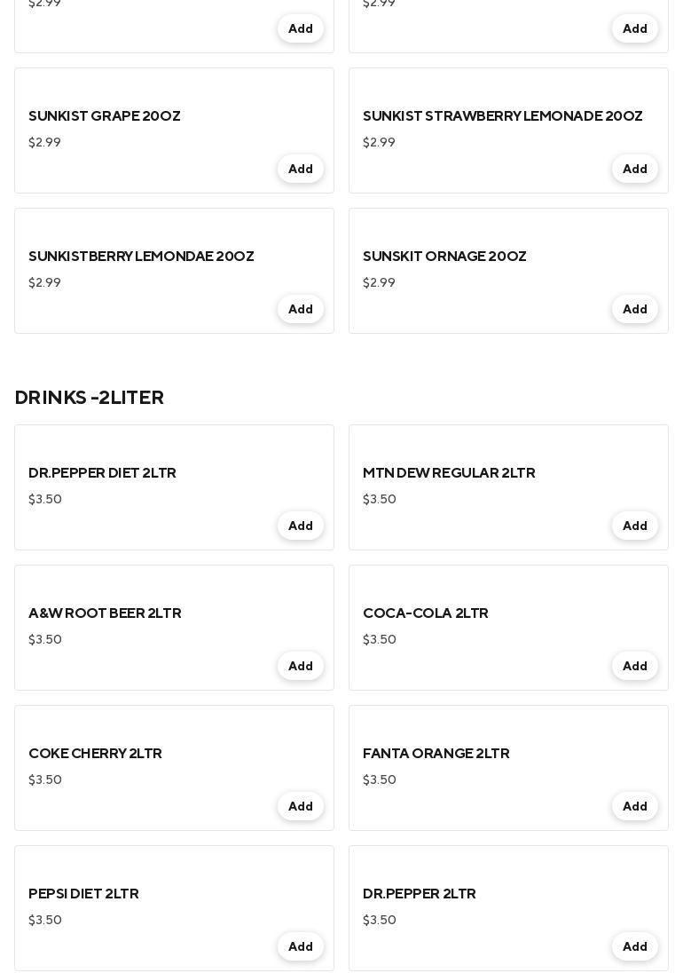
Task: Open the A&W Root Beer 2LTR title
Action: pyautogui.click(x=105, y=613)
